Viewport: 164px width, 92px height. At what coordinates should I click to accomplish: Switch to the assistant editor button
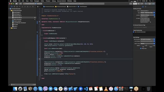[x=138, y=4]
